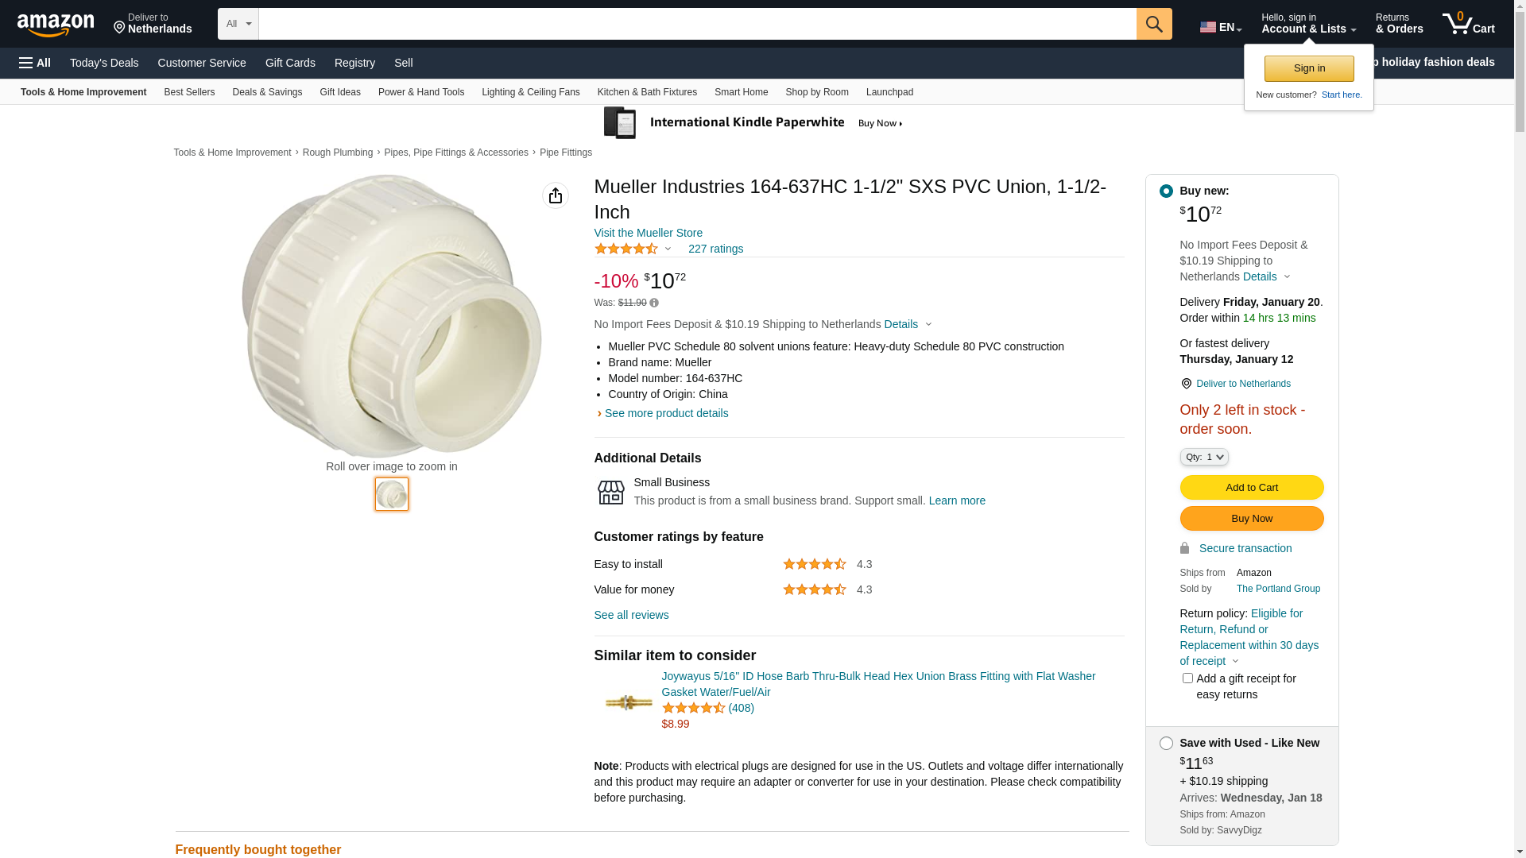Open the Qty quantity dropdown
Screen dimensions: 1526x858
coord(1204,457)
